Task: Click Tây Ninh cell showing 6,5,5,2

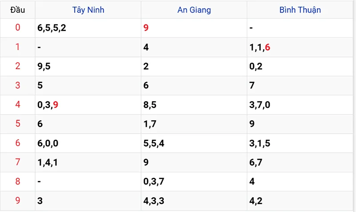Action: tap(53, 28)
